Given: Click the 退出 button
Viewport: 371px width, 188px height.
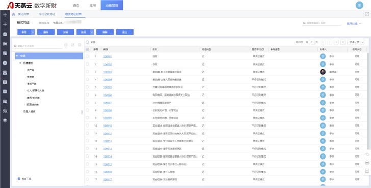Looking at the screenshot, I should click(x=125, y=32).
